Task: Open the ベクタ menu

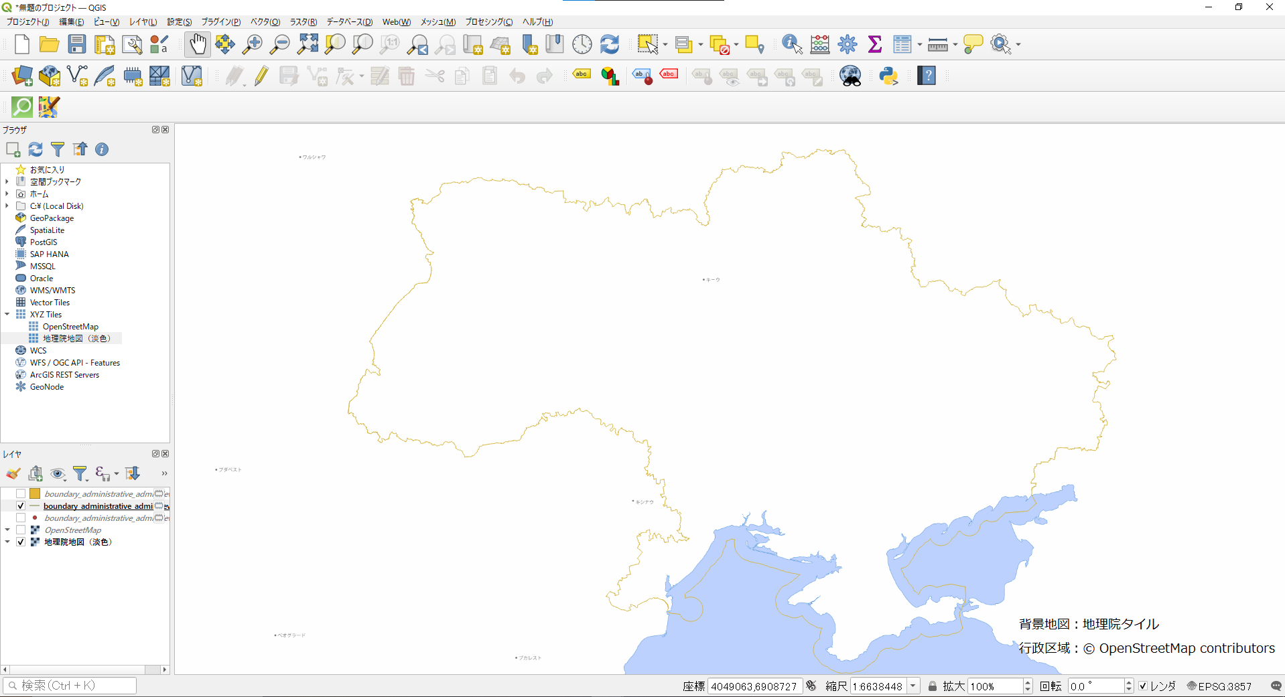Action: (265, 21)
